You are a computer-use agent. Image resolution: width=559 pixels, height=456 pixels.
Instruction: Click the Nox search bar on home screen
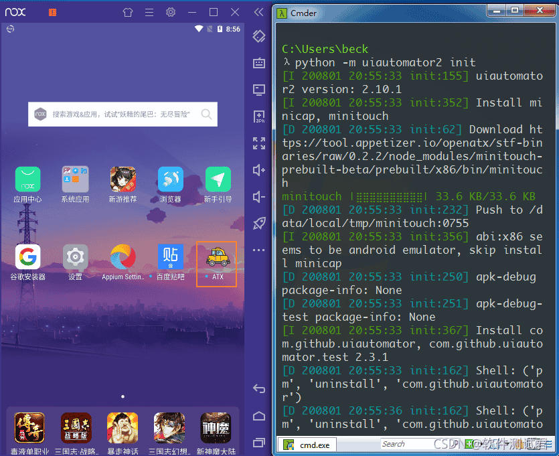(123, 114)
